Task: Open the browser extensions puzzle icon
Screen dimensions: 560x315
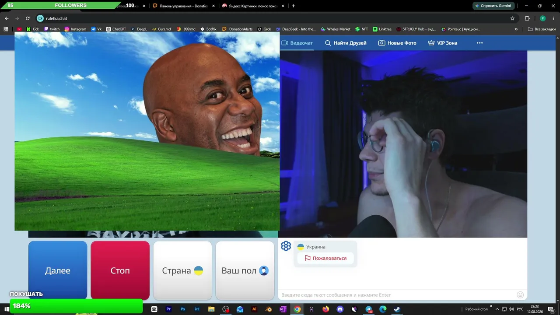Action: 527,18
